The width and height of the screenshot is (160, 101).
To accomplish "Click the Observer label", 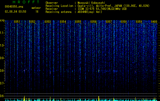I will tap(52, 3).
